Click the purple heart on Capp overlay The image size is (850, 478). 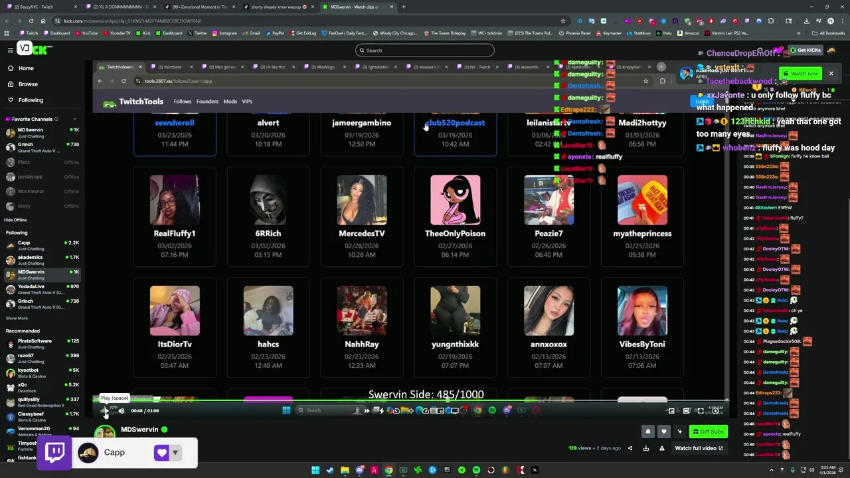[161, 453]
